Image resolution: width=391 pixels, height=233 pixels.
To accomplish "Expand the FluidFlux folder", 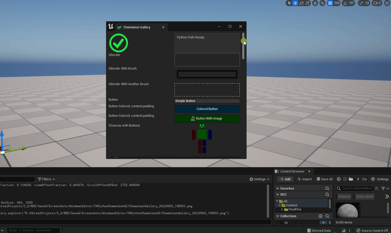I will click(282, 209).
